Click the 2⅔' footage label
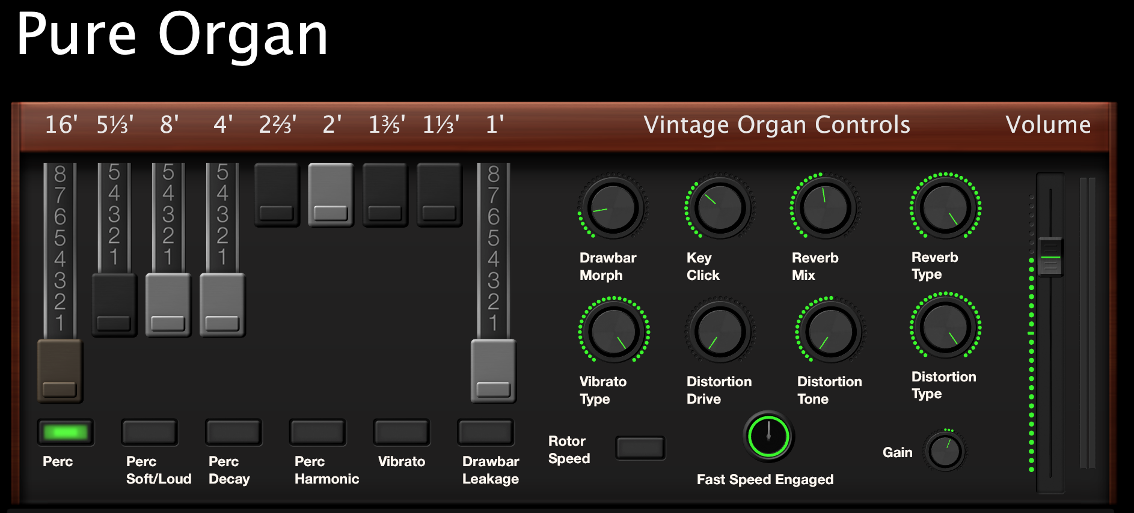 [x=278, y=125]
